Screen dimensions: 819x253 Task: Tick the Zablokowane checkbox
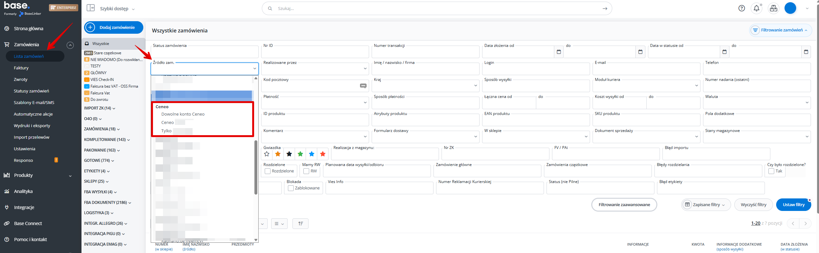pos(290,188)
